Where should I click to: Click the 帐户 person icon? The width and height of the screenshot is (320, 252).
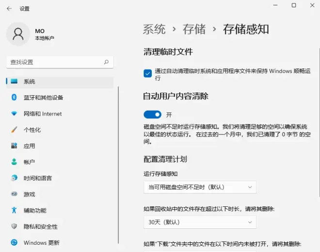(x=14, y=162)
